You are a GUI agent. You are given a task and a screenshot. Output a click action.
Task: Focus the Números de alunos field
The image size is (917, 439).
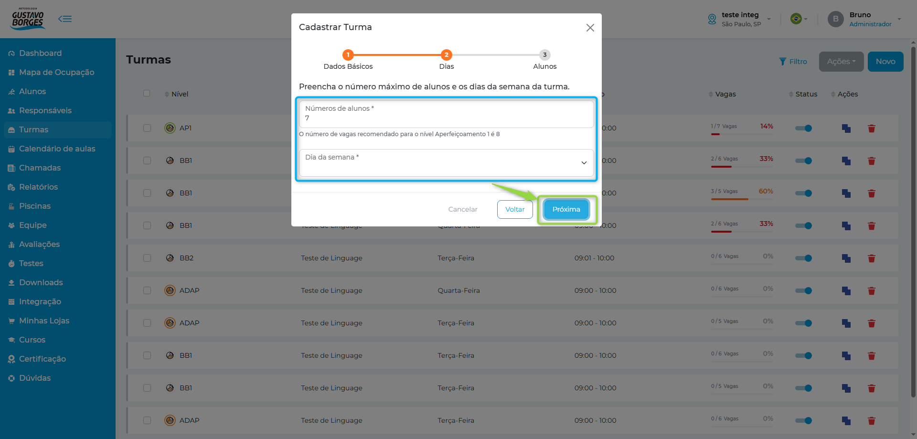(447, 114)
